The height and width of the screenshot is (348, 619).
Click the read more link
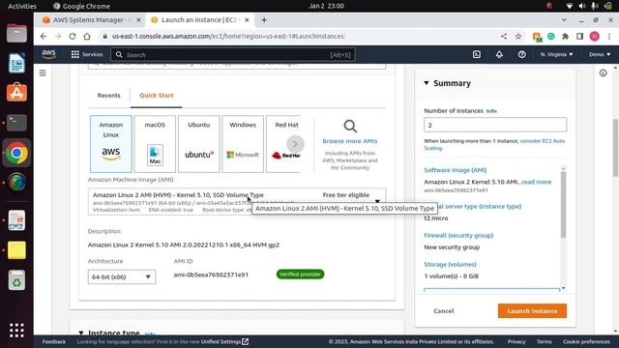pos(537,182)
